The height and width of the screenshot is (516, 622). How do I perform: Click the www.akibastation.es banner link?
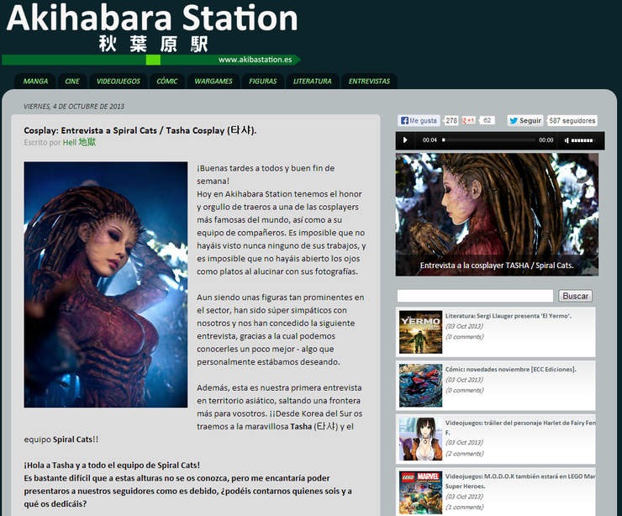point(255,60)
